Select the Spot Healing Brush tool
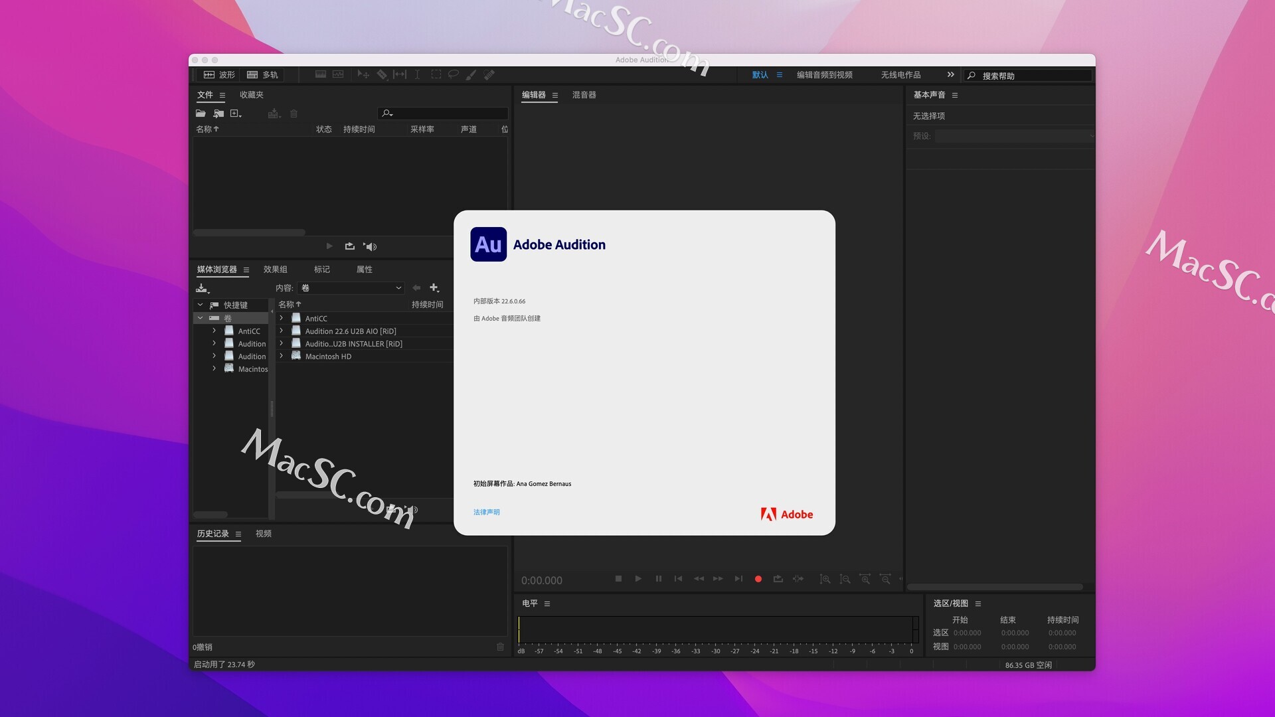This screenshot has width=1275, height=717. tap(489, 75)
